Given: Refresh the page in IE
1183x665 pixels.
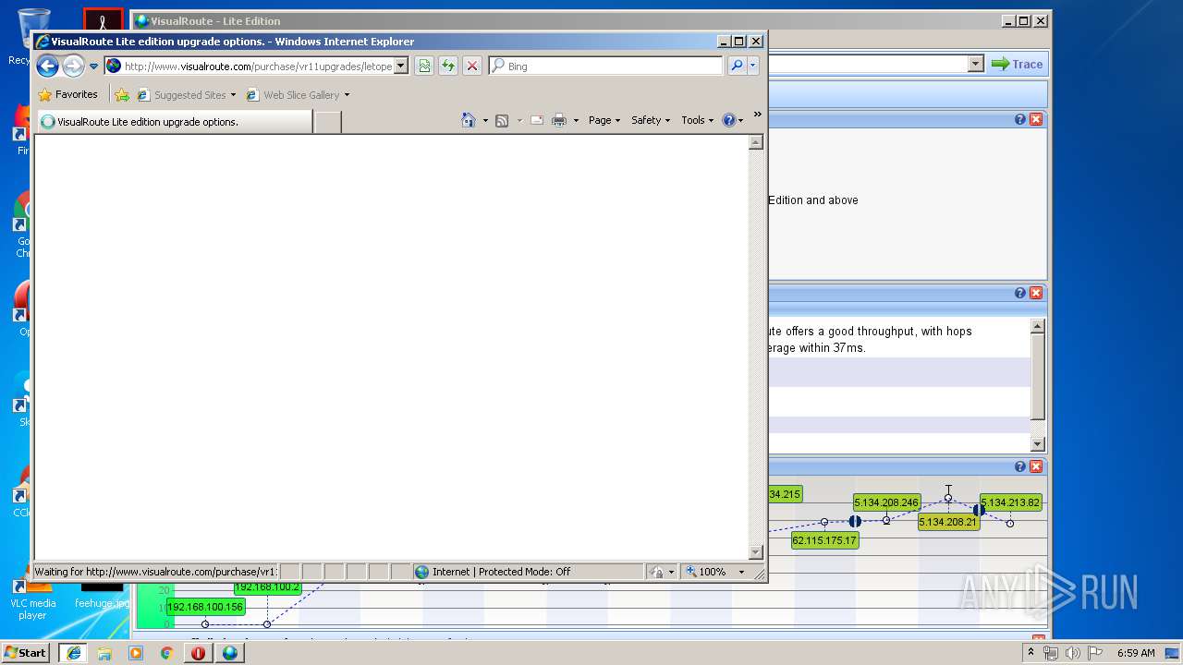Looking at the screenshot, I should click(x=448, y=66).
